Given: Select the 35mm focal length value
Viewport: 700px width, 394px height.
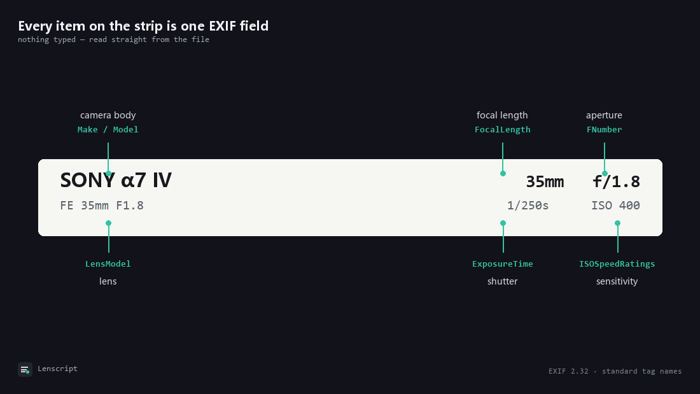Looking at the screenshot, I should pyautogui.click(x=545, y=182).
